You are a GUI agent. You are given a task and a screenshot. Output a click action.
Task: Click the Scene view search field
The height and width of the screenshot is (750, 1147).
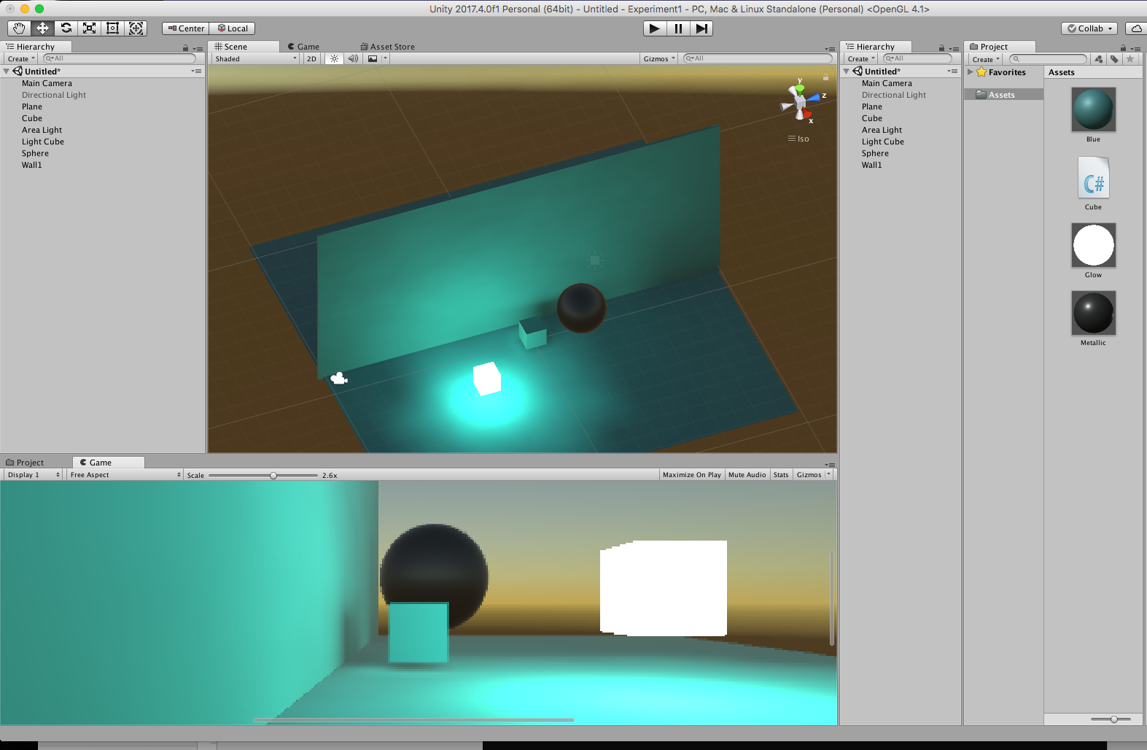coord(757,58)
